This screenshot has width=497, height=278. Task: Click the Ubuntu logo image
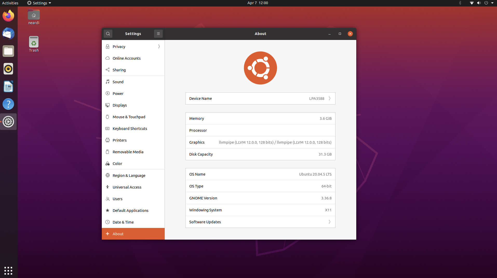point(260,68)
